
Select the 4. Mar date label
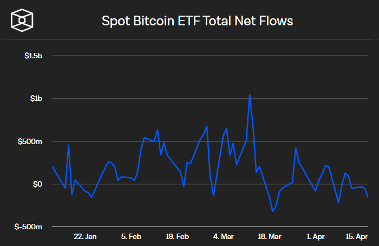coord(224,236)
